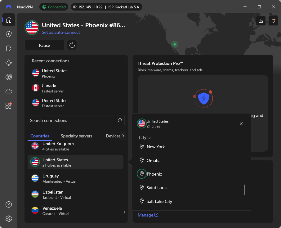Click the IP and ISP info pill

pos(106,7)
